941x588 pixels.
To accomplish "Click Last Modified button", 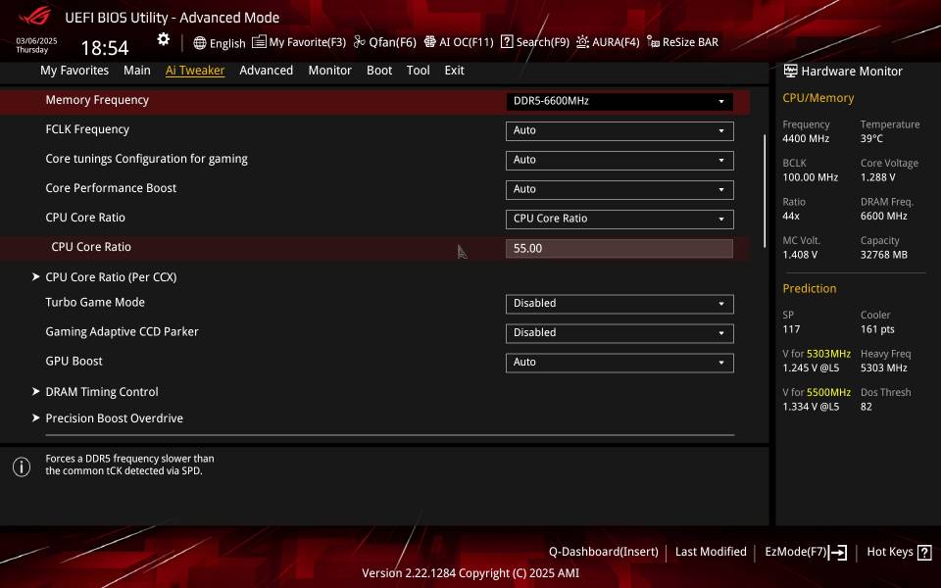I will 711,552.
